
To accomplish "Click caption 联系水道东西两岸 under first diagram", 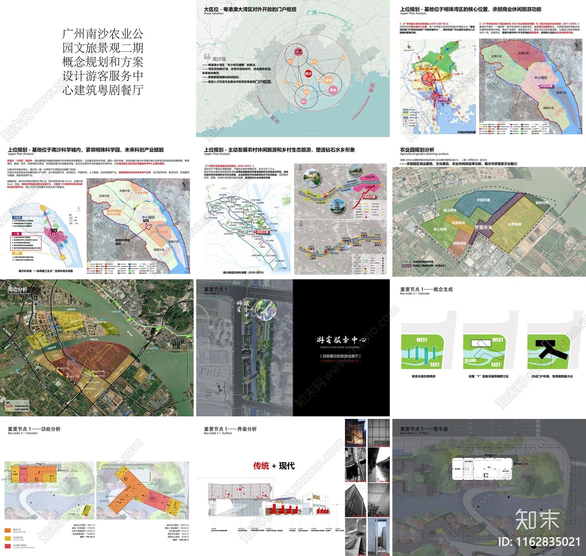I will tap(423, 376).
